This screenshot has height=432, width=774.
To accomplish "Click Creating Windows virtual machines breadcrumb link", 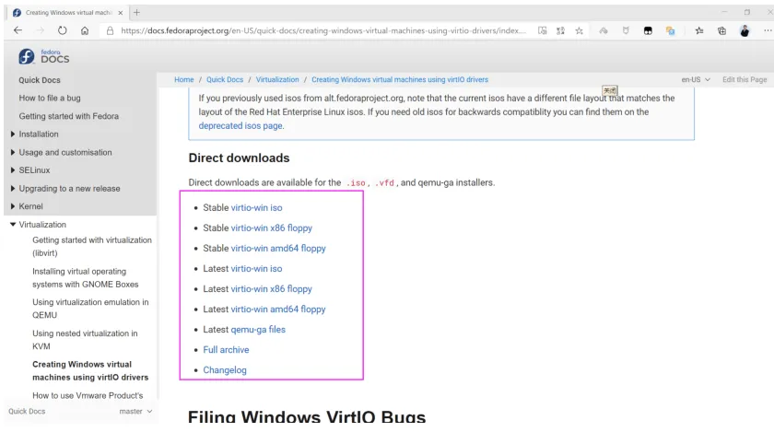I will click(x=400, y=79).
